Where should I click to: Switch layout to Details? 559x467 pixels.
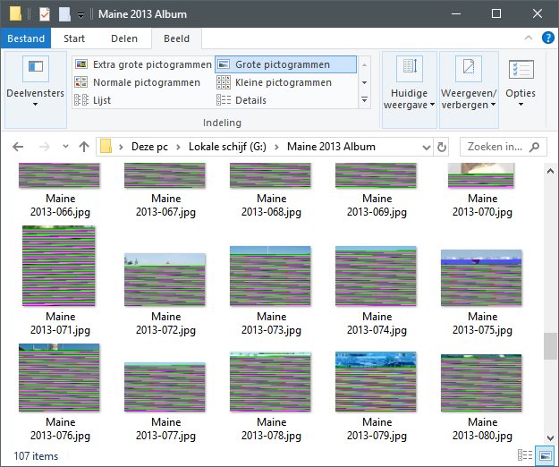pos(241,100)
